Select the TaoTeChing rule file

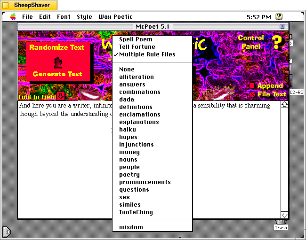[152, 212]
